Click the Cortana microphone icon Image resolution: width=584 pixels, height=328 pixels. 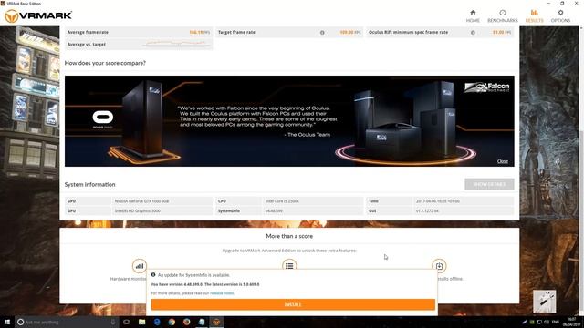[113, 322]
